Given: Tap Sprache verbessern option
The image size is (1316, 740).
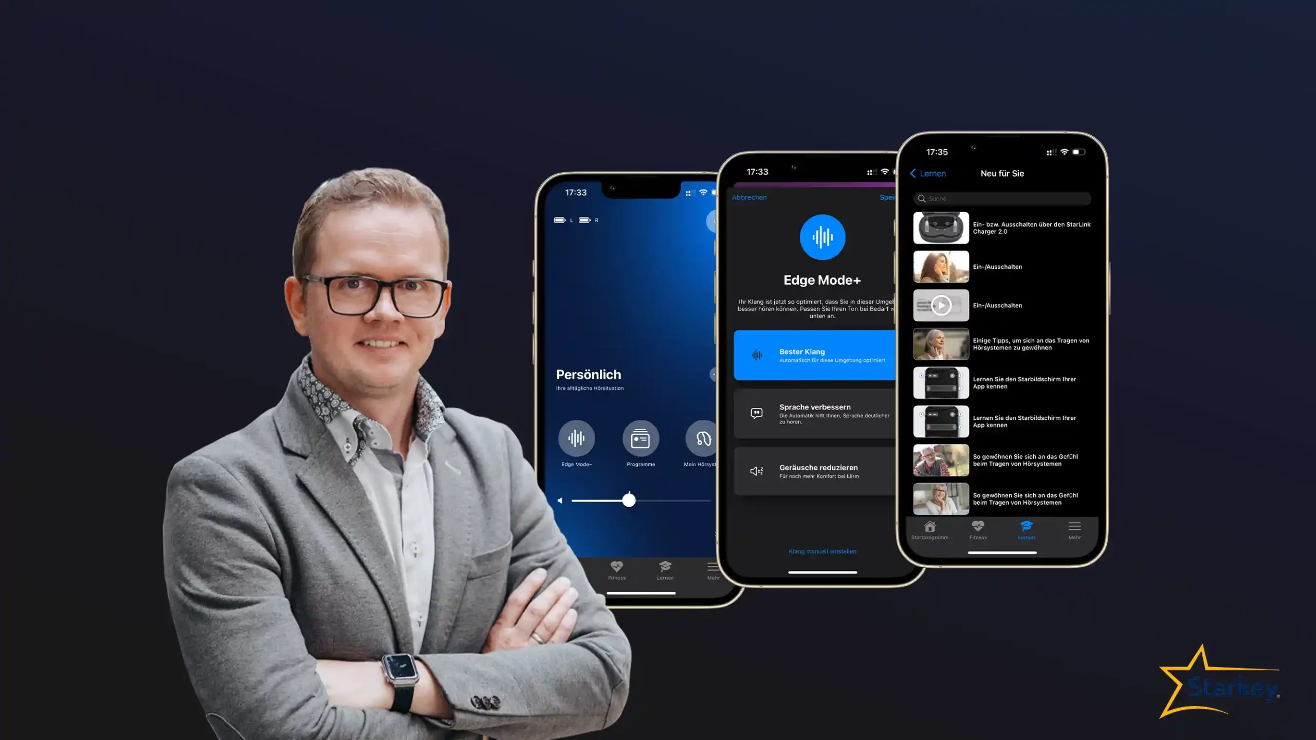Looking at the screenshot, I should click(x=818, y=413).
